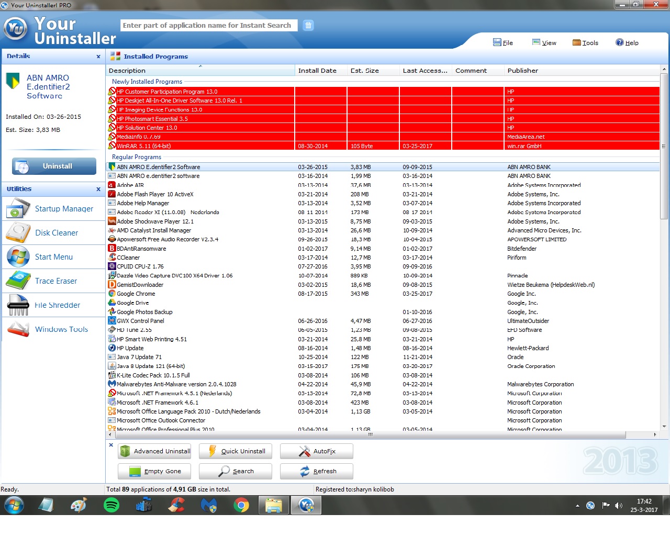Open the File Shredder utility icon
Image resolution: width=670 pixels, height=536 pixels.
(x=18, y=305)
